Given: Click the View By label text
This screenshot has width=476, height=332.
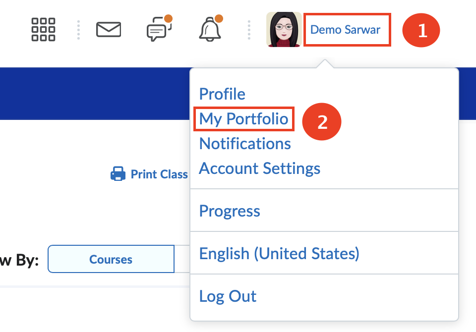Looking at the screenshot, I should point(19,260).
